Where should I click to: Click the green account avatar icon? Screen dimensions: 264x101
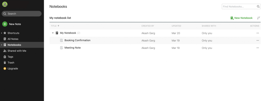pos(5,4)
